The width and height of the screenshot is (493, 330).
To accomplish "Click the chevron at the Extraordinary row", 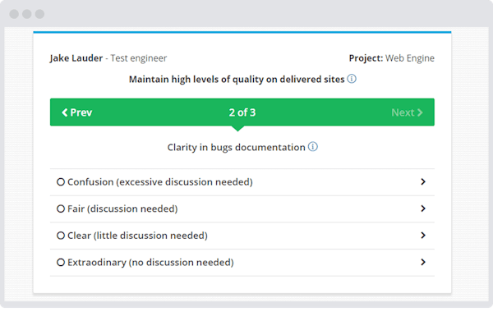I will tap(422, 263).
